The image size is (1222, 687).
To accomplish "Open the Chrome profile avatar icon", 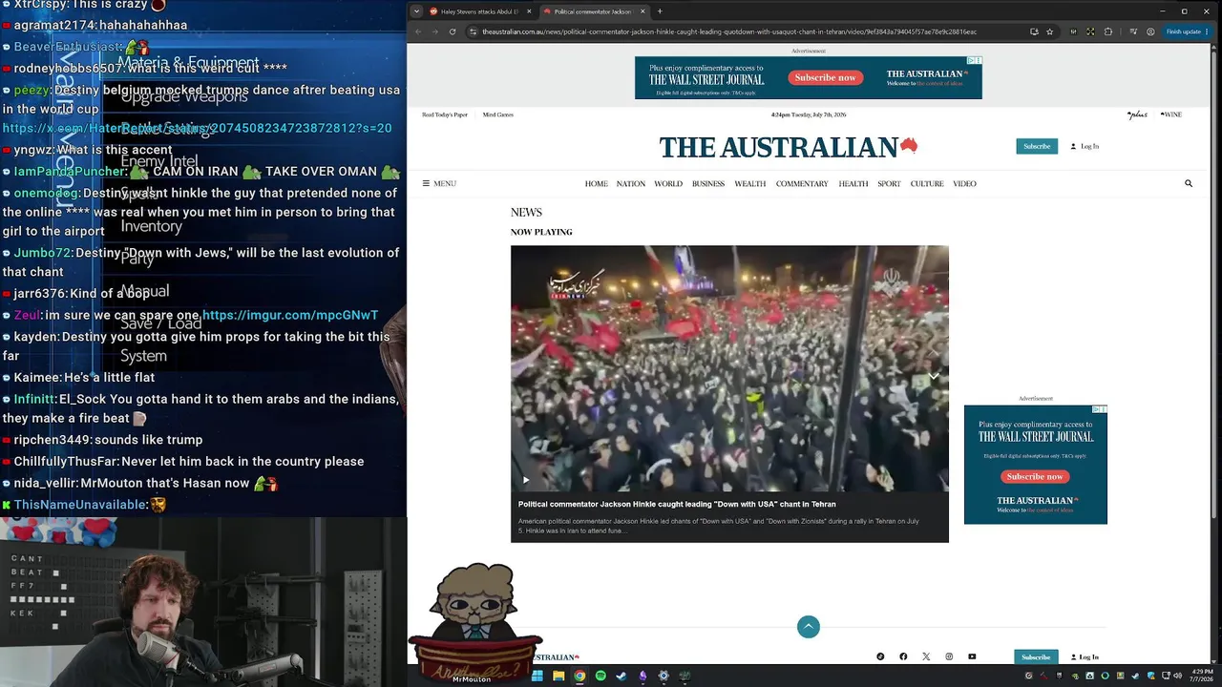I will pos(1150,31).
